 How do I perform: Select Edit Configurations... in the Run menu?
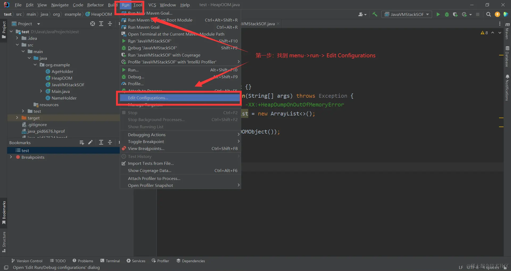coord(180,98)
